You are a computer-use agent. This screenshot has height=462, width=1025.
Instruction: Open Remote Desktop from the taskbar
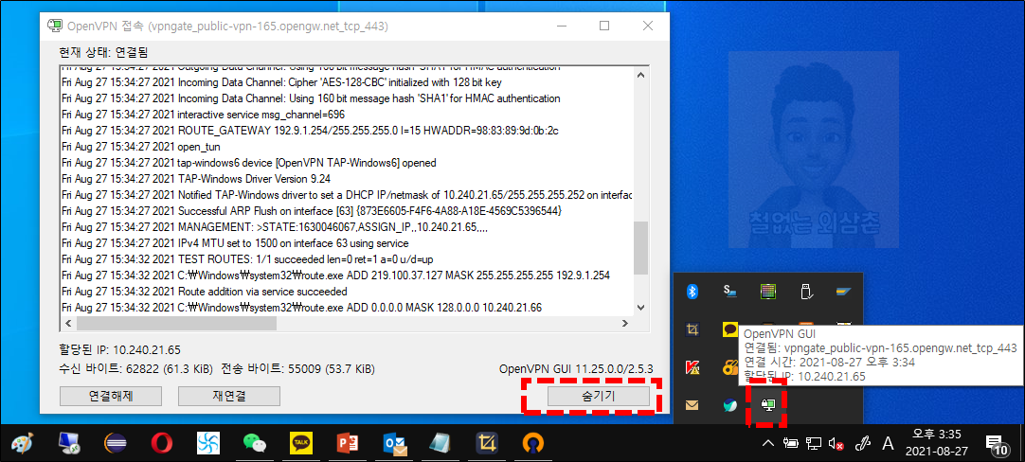tap(69, 444)
